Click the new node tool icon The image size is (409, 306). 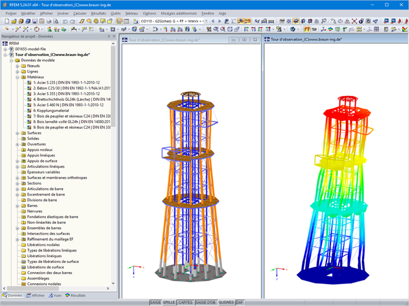pos(7,29)
